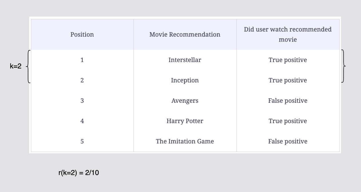Click True positive in Interstellar row
This screenshot has width=361, height=192.
288,60
